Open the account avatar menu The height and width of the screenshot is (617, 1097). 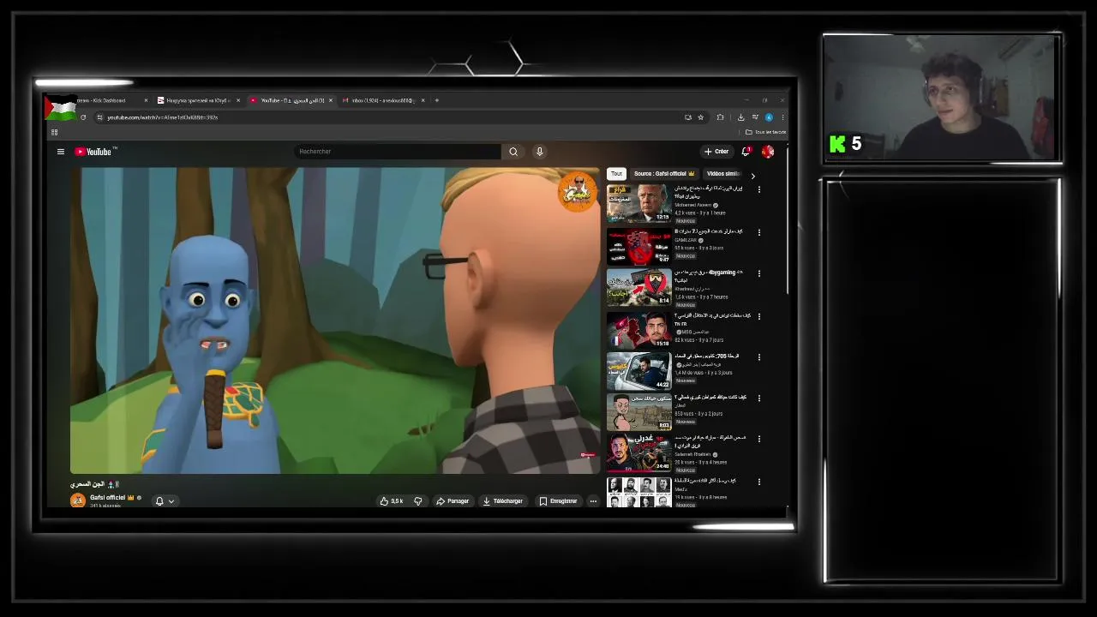click(768, 152)
